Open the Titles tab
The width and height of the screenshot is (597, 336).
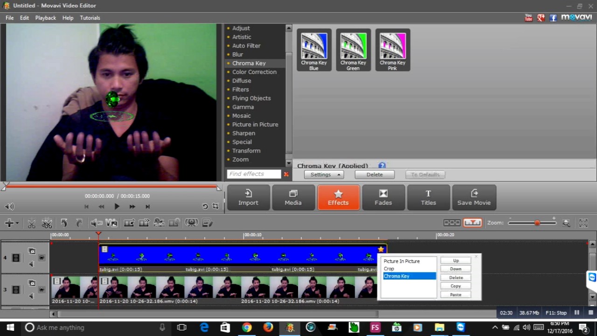pos(429,197)
